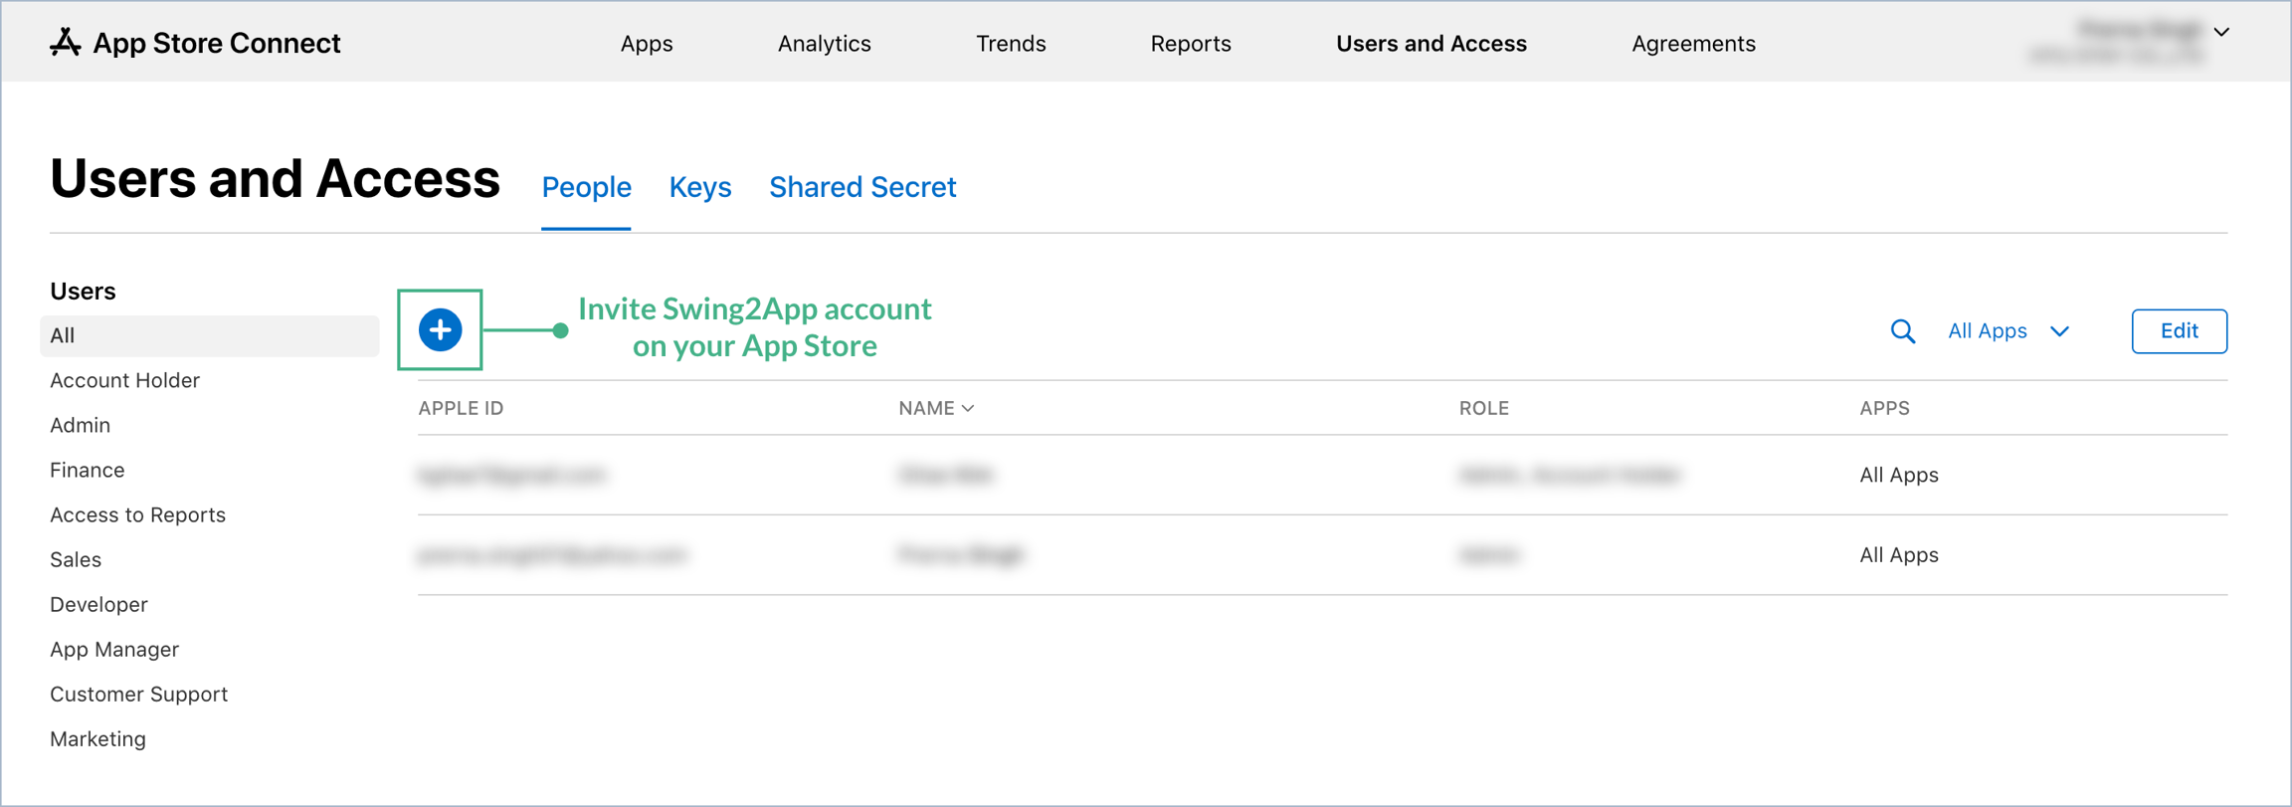Sort by the NAME column header
Viewport: 2292px width, 807px height.
tap(935, 408)
